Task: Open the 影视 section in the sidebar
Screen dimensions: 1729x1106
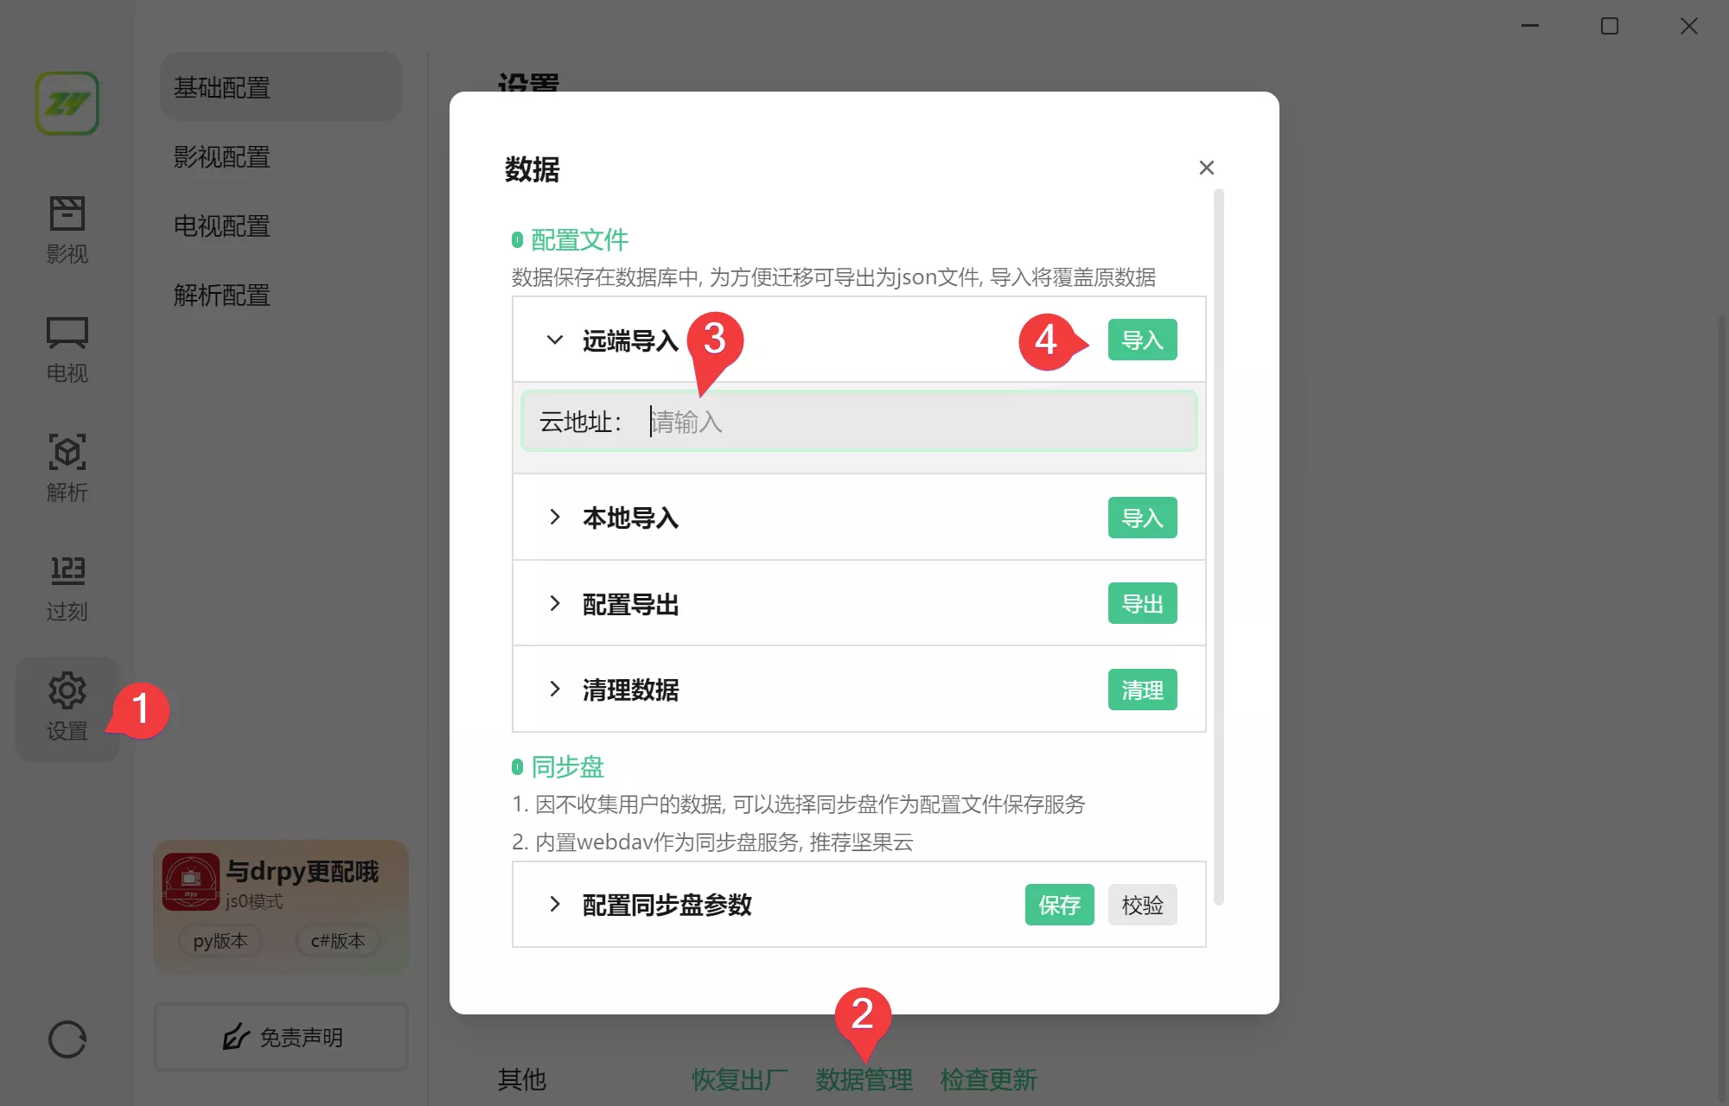Action: pos(67,229)
